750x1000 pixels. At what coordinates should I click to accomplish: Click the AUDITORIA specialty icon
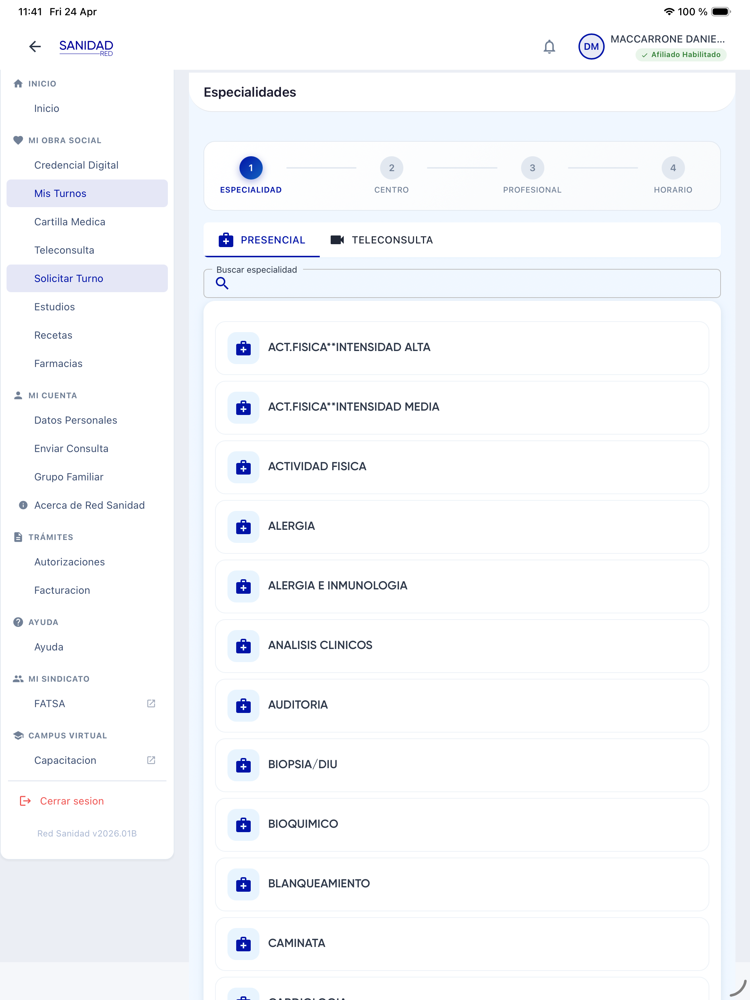(x=243, y=705)
